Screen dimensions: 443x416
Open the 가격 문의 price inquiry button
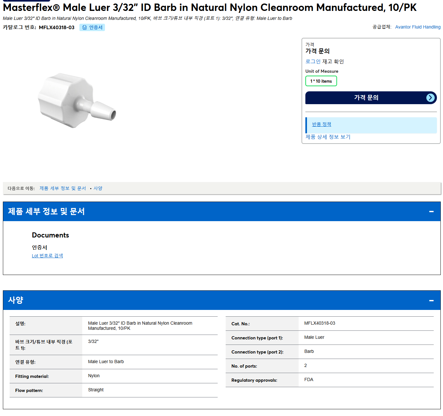pyautogui.click(x=371, y=98)
